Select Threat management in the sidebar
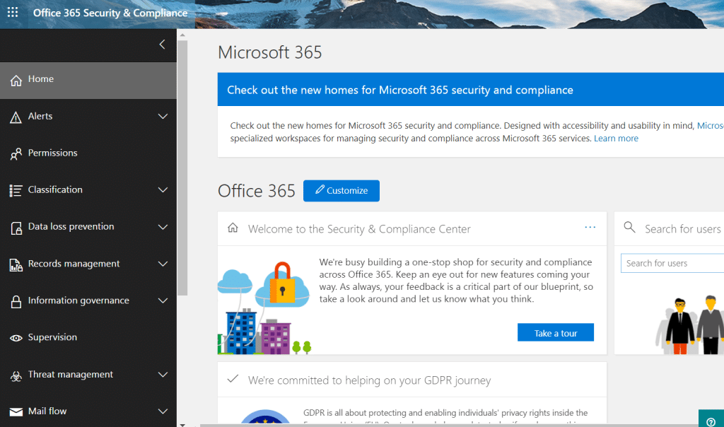The height and width of the screenshot is (427, 724). [x=88, y=375]
